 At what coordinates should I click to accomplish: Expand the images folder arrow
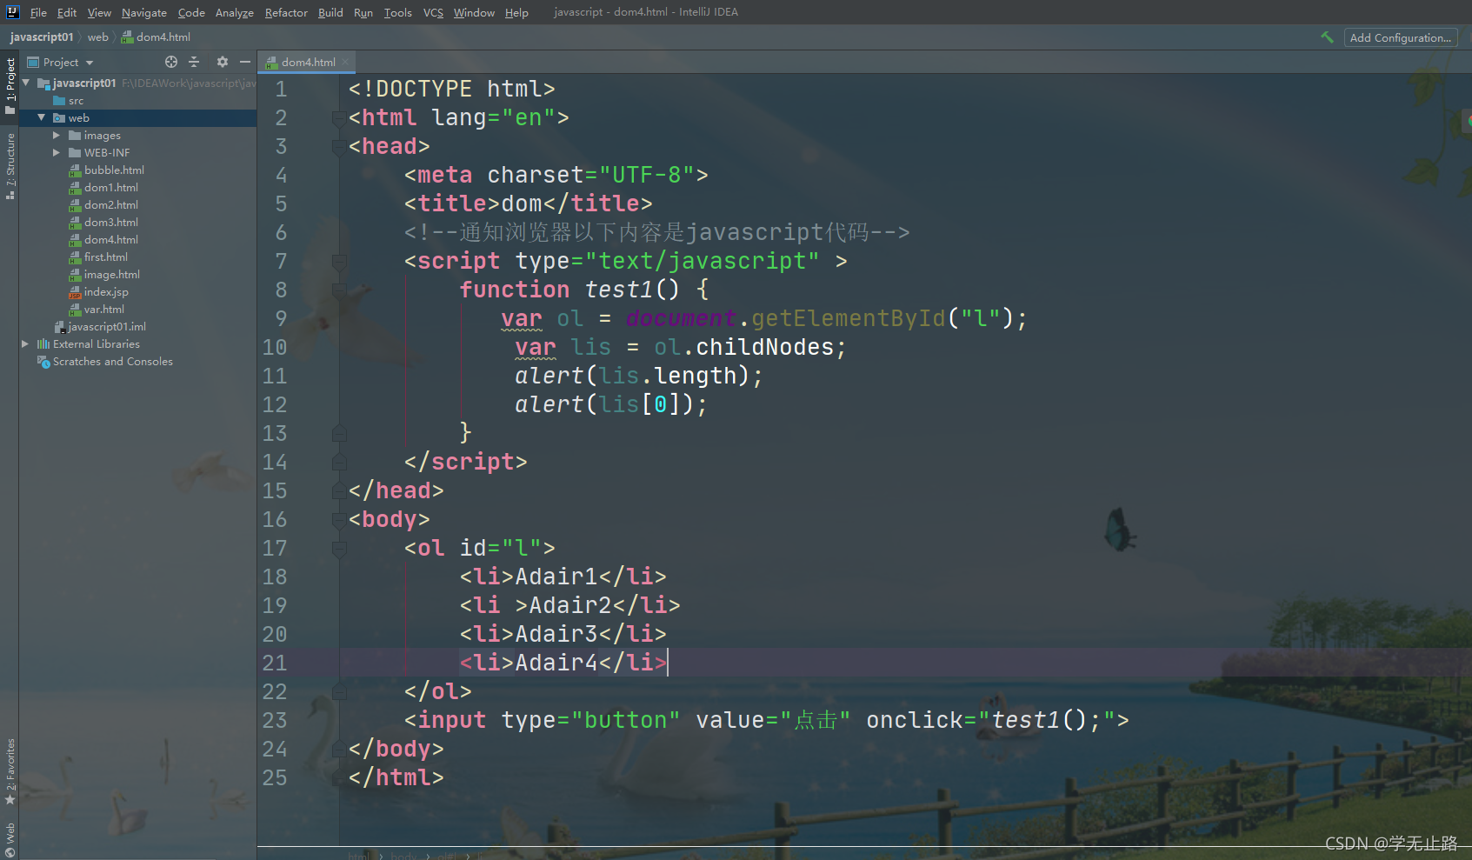pyautogui.click(x=57, y=135)
